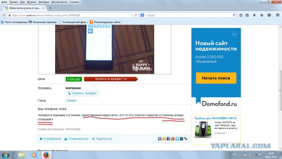Expand the address bar history dropdown

(132, 15)
